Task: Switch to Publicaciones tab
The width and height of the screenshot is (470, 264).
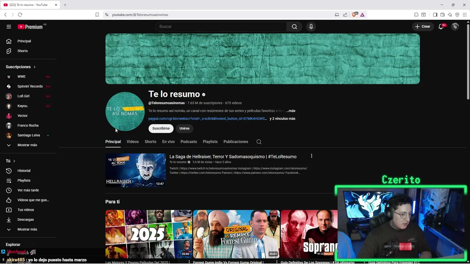Action: coord(236,142)
